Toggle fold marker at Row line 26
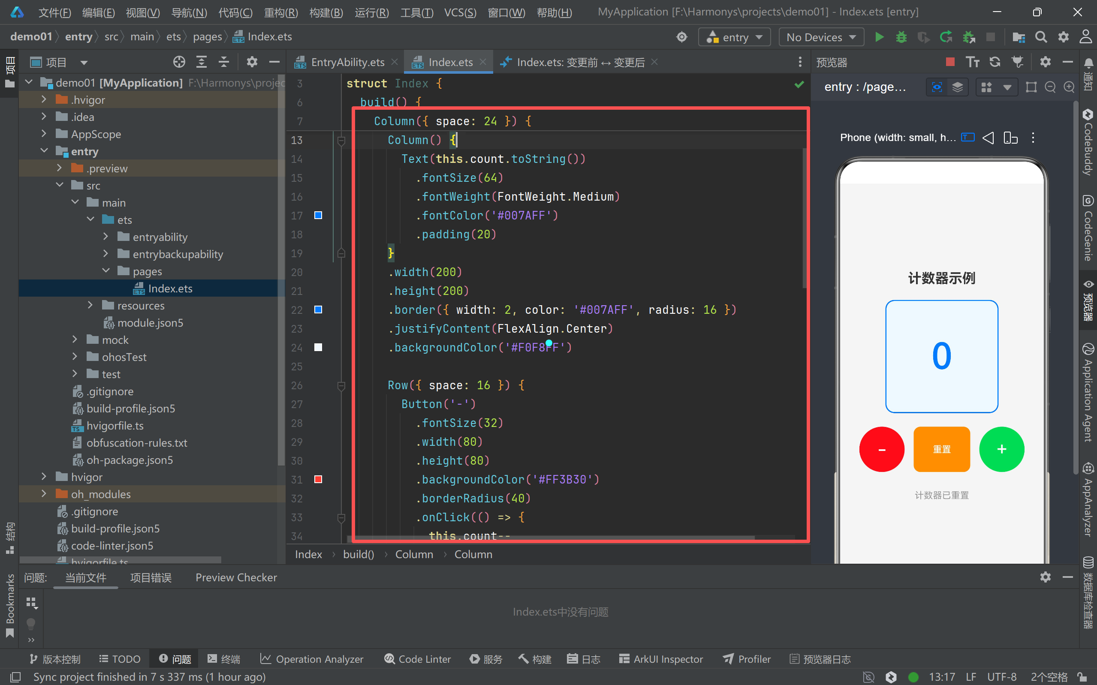 point(341,385)
